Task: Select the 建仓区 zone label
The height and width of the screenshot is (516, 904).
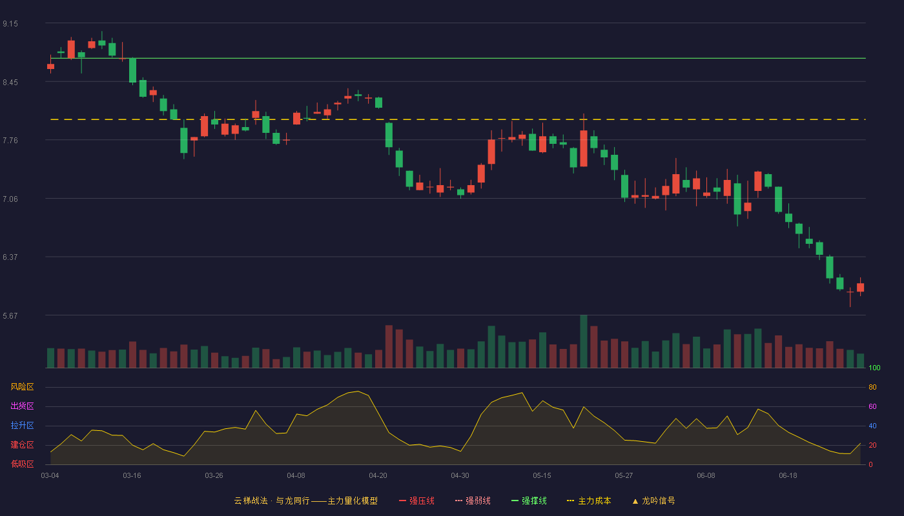Action: click(x=22, y=445)
